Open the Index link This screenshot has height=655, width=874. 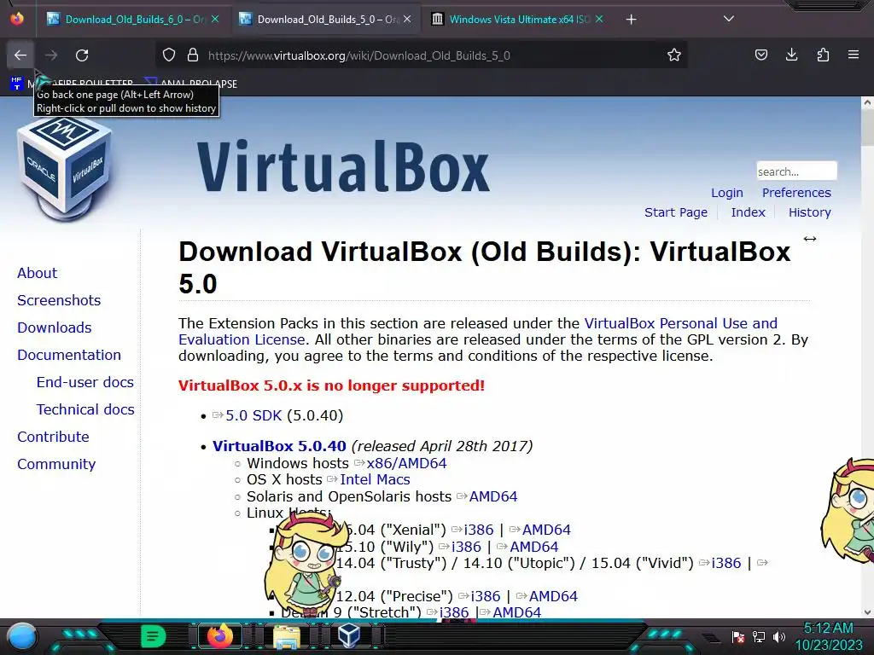[x=748, y=212]
